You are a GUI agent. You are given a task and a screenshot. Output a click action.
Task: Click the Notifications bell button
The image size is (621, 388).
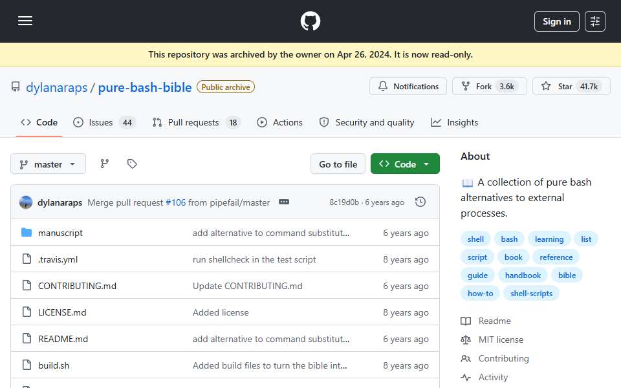click(408, 86)
